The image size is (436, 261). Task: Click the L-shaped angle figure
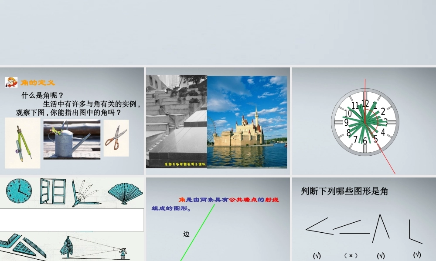tap(416, 231)
